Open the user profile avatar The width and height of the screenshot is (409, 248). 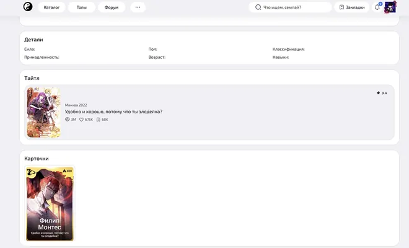click(390, 7)
